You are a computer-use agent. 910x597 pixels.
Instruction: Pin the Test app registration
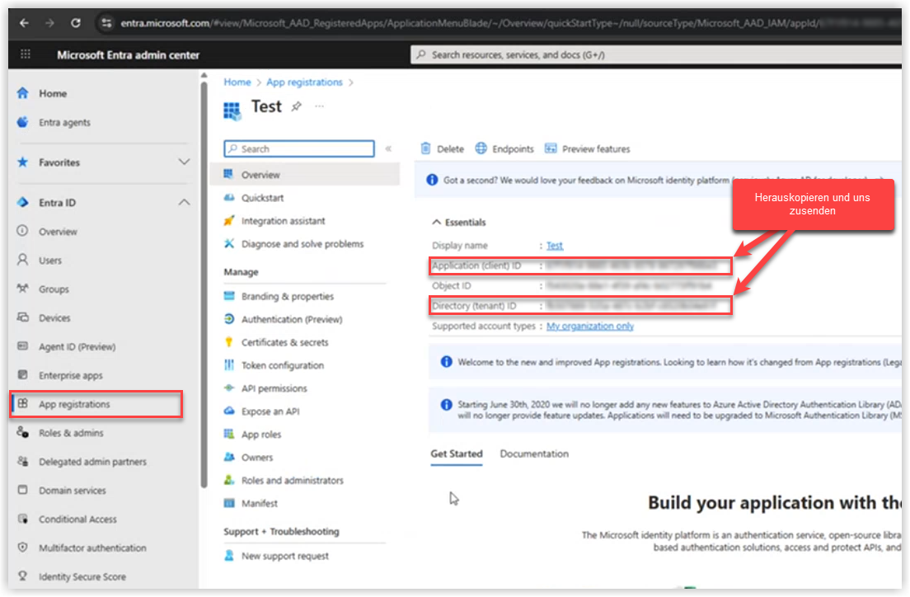click(297, 107)
